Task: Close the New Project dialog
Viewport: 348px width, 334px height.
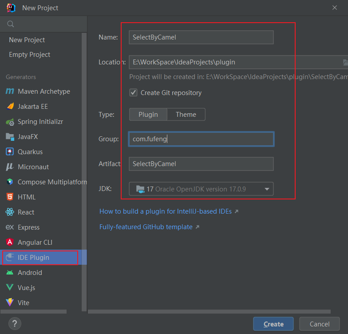Action: click(x=335, y=8)
